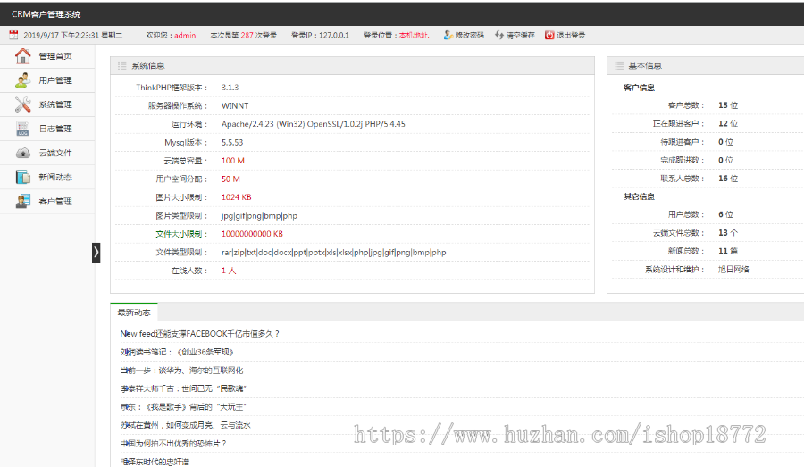
Task: Open news about 中国为何拍不出优秀的恐怖片
Action: click(x=173, y=444)
